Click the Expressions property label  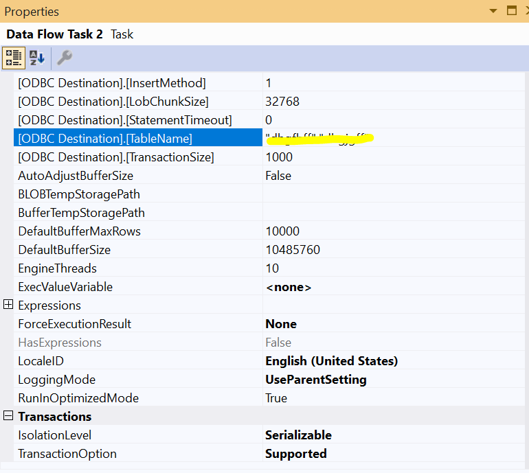pos(49,305)
